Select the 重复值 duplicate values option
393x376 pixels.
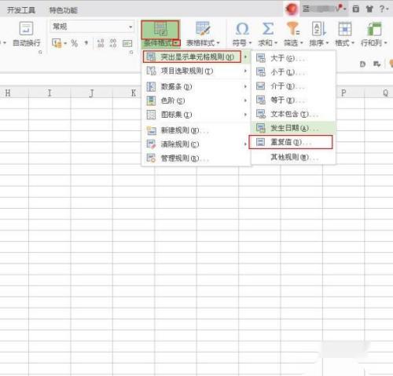pyautogui.click(x=291, y=142)
